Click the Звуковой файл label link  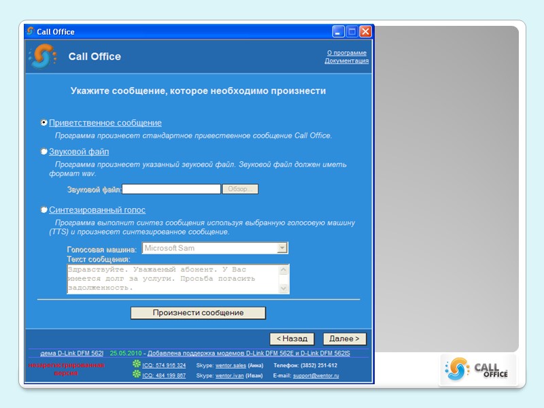79,152
